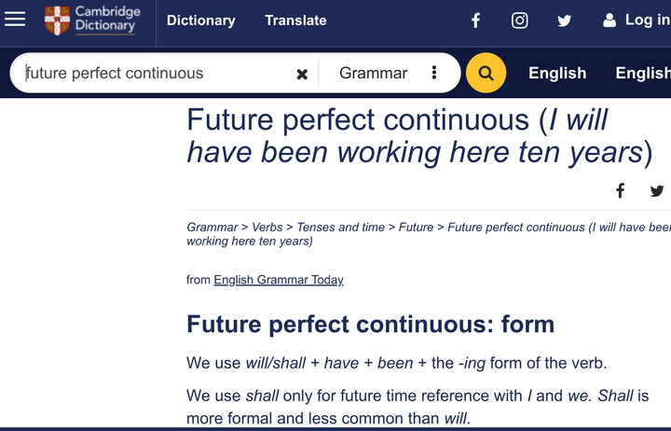Follow the English Grammar Today link
Image resolution: width=671 pixels, height=431 pixels.
(x=279, y=280)
